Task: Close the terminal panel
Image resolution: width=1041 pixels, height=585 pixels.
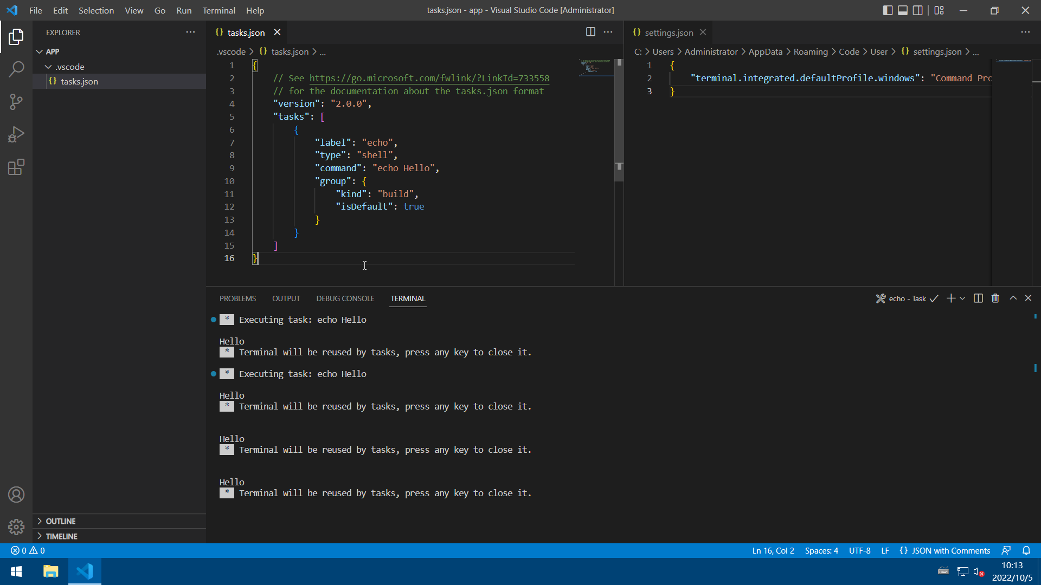Action: tap(1028, 298)
